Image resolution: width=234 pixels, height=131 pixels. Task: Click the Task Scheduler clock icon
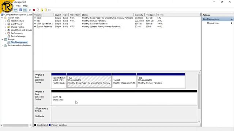(9, 21)
